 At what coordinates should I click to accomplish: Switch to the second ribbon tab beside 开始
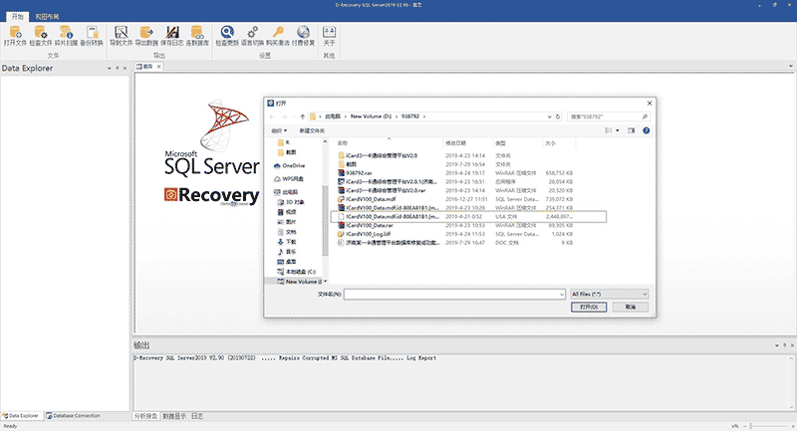click(47, 17)
